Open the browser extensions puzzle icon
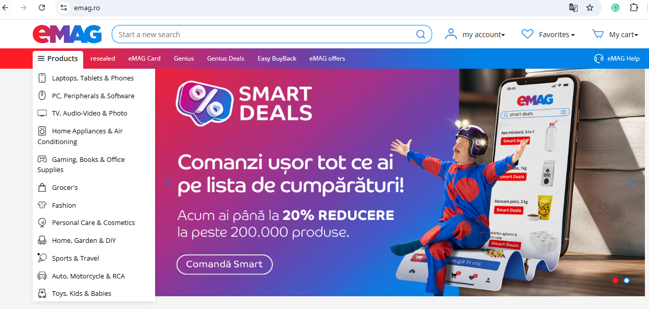The height and width of the screenshot is (309, 649). coord(634,8)
